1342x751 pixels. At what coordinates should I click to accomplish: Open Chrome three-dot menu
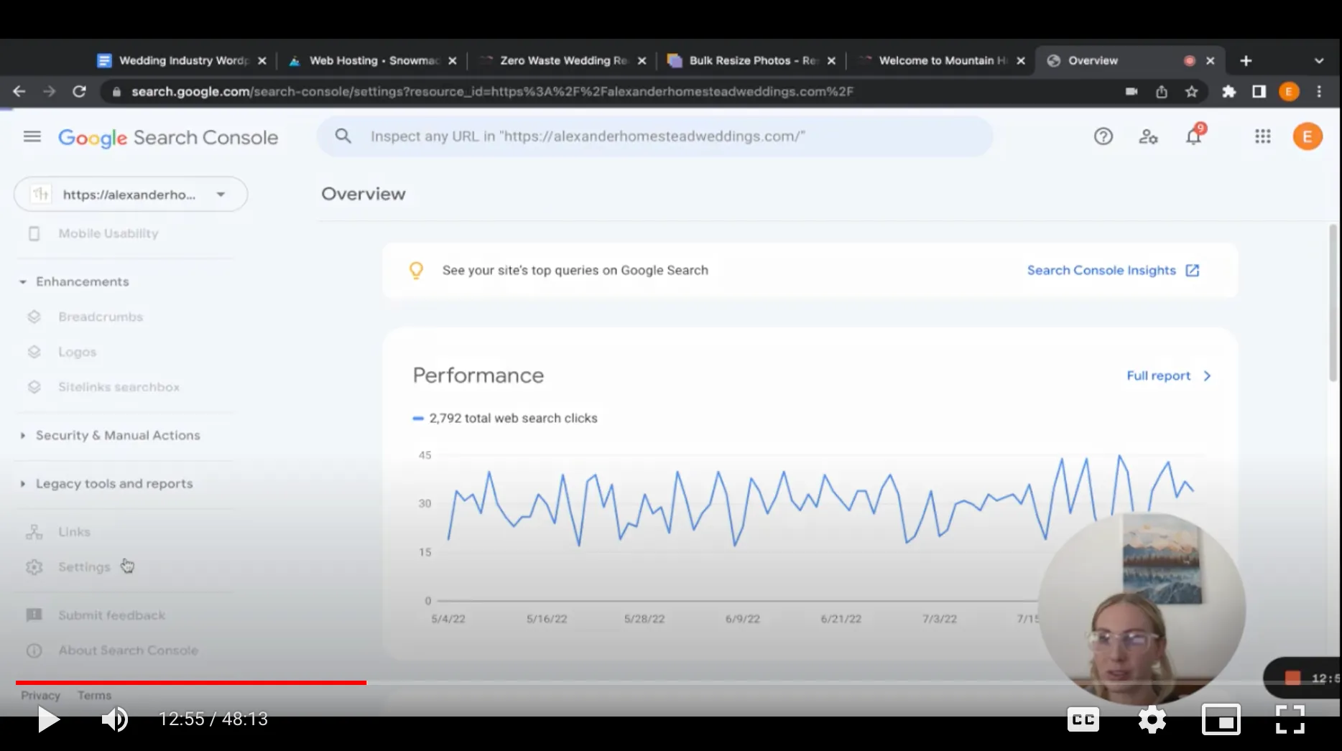point(1319,91)
